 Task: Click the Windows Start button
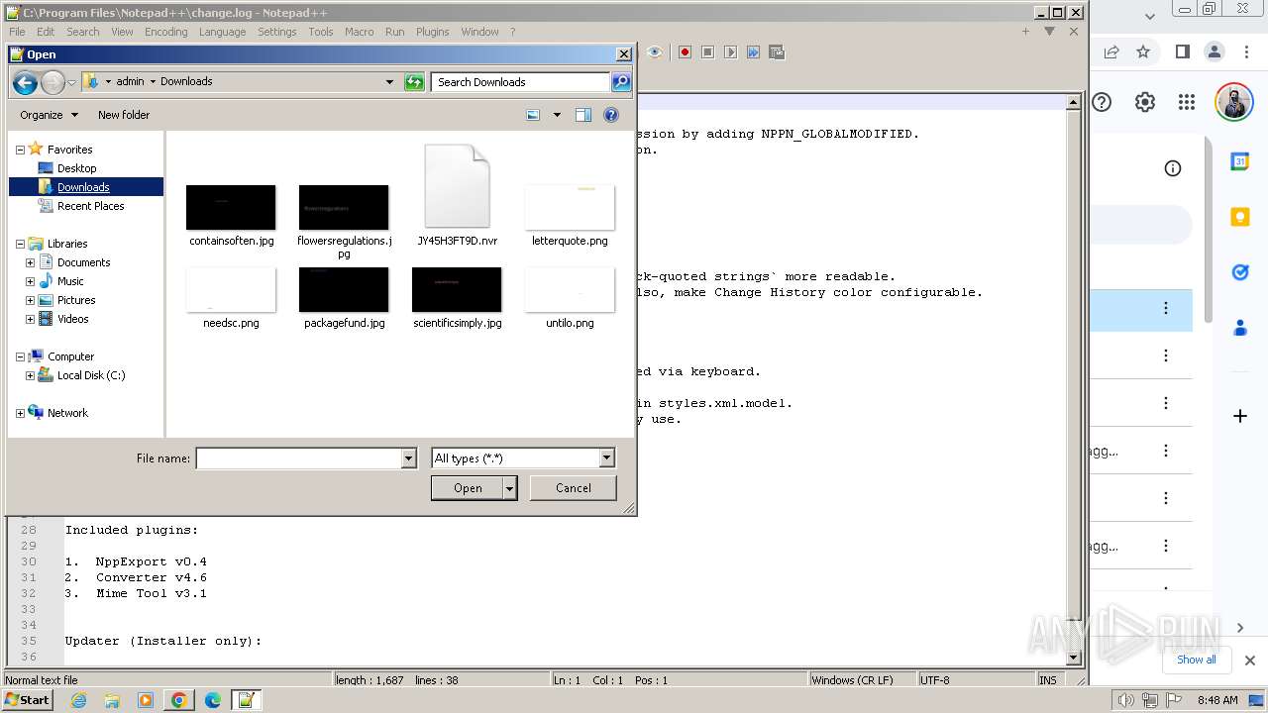[x=27, y=700]
